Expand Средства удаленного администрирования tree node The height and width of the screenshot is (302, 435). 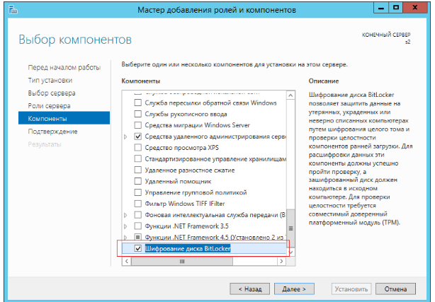126,136
